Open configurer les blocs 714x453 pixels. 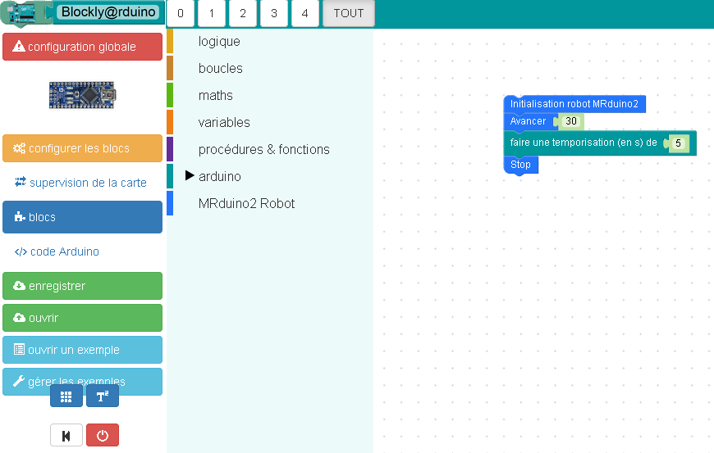coord(82,148)
